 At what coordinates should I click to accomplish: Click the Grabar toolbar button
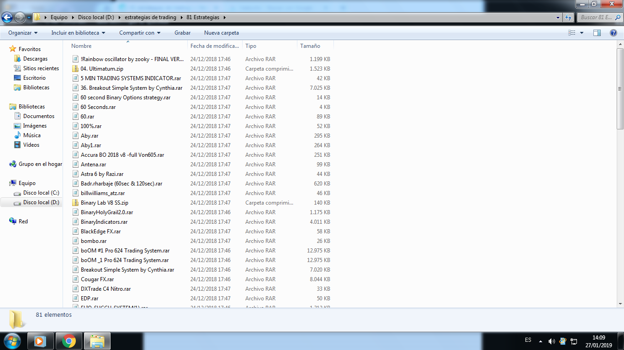[182, 33]
